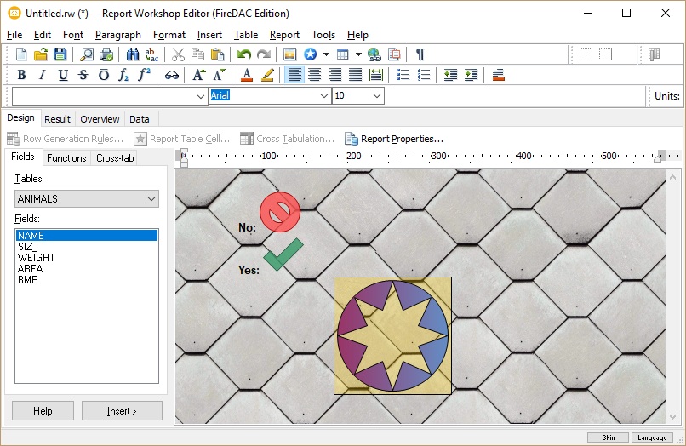Open Report Properties

[x=394, y=139]
